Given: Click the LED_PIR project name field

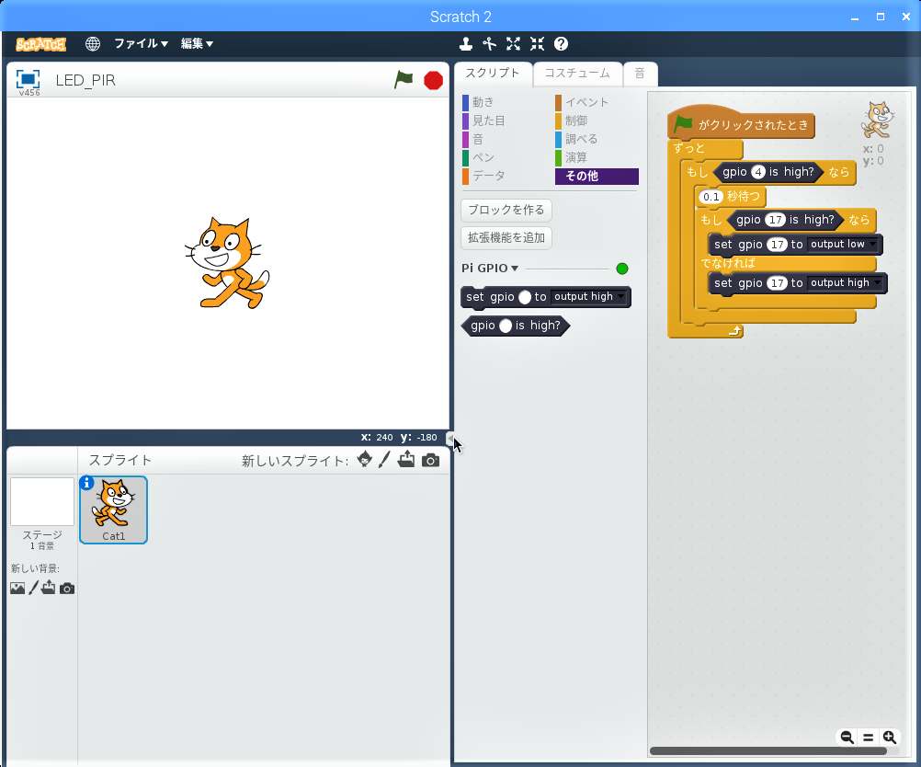Looking at the screenshot, I should 85,81.
